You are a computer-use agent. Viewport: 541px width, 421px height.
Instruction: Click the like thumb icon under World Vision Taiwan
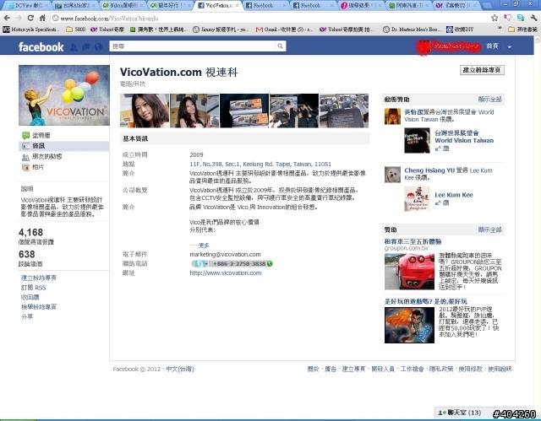pos(438,148)
